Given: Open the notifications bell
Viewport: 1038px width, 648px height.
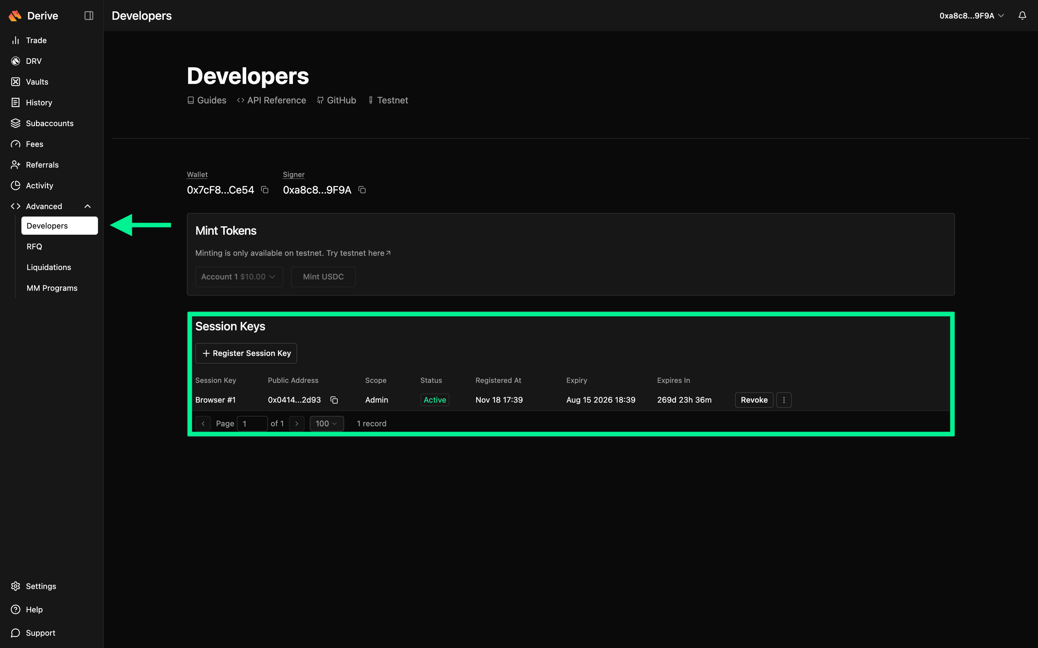Looking at the screenshot, I should 1022,16.
